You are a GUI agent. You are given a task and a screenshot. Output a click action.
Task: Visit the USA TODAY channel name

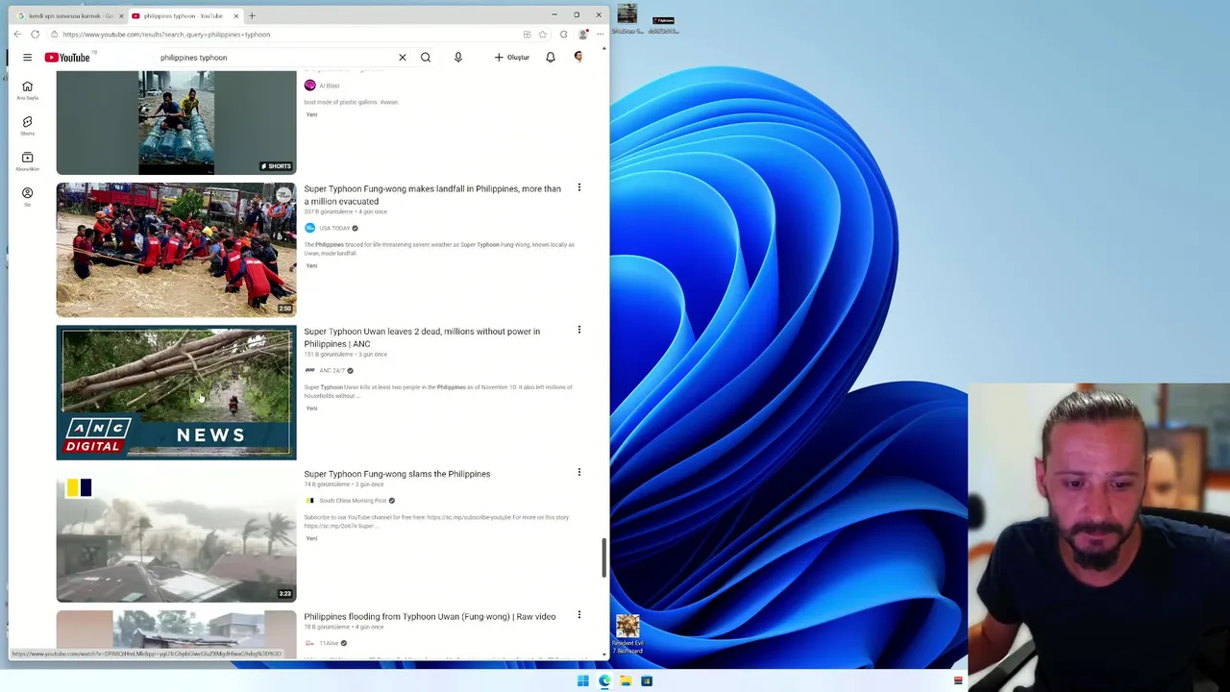pos(334,228)
